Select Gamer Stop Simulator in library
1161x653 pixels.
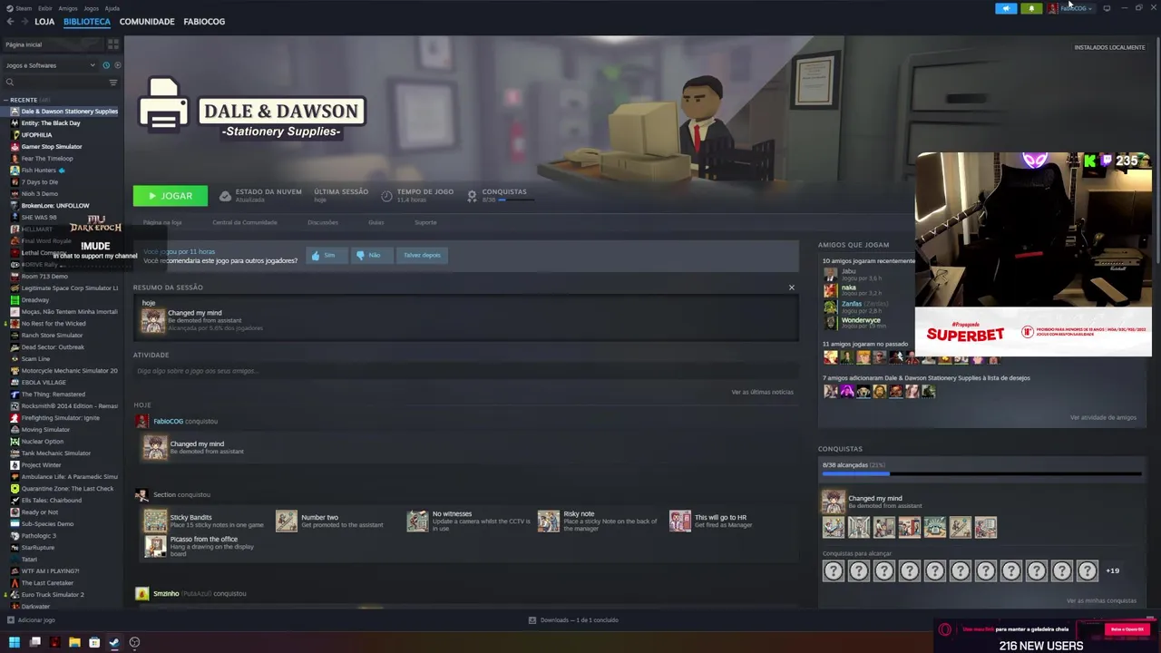(x=52, y=146)
